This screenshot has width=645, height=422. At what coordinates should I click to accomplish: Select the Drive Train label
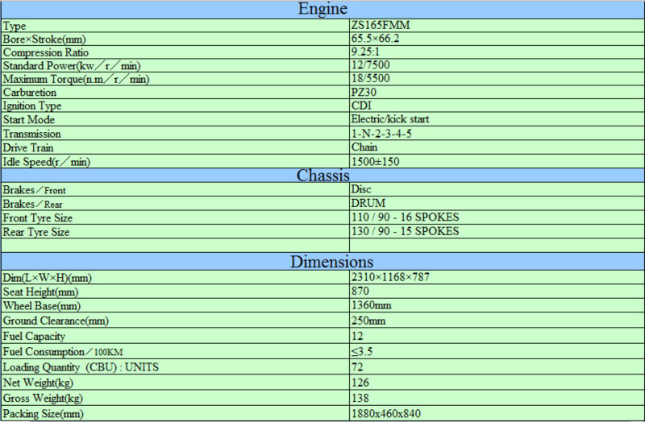click(28, 147)
